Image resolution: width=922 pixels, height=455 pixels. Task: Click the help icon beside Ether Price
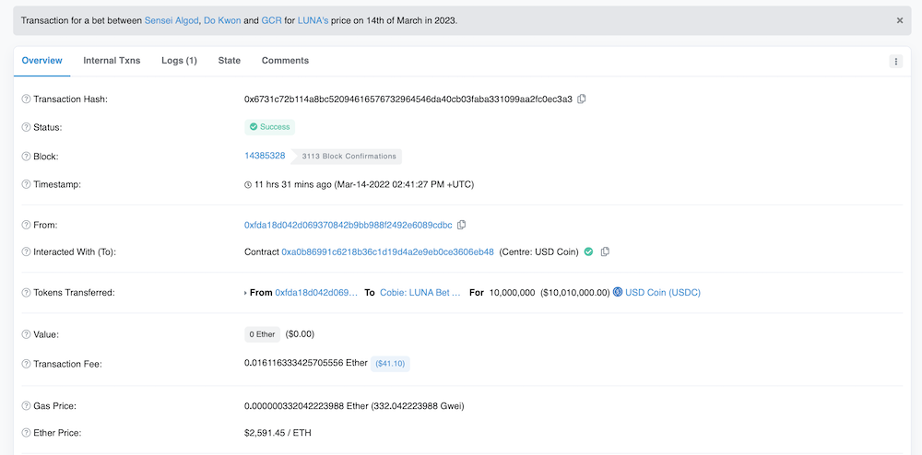coord(26,433)
